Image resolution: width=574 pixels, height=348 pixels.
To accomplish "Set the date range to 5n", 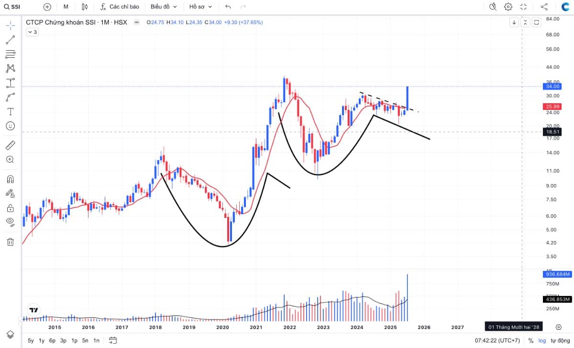I will [85, 341].
